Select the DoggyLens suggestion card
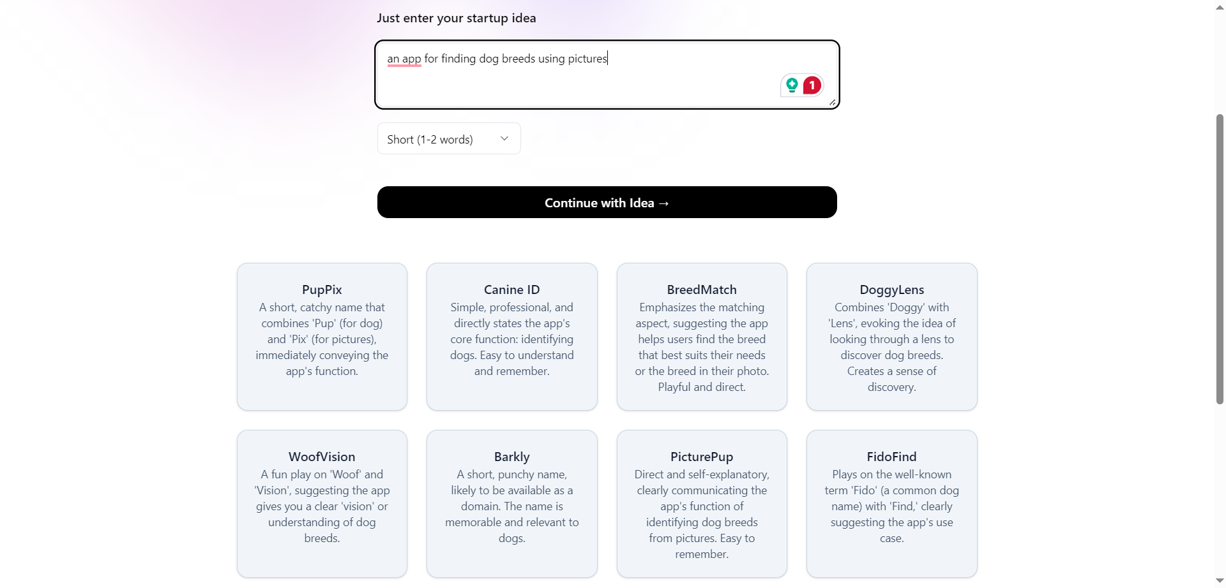The height and width of the screenshot is (588, 1226). (x=891, y=337)
